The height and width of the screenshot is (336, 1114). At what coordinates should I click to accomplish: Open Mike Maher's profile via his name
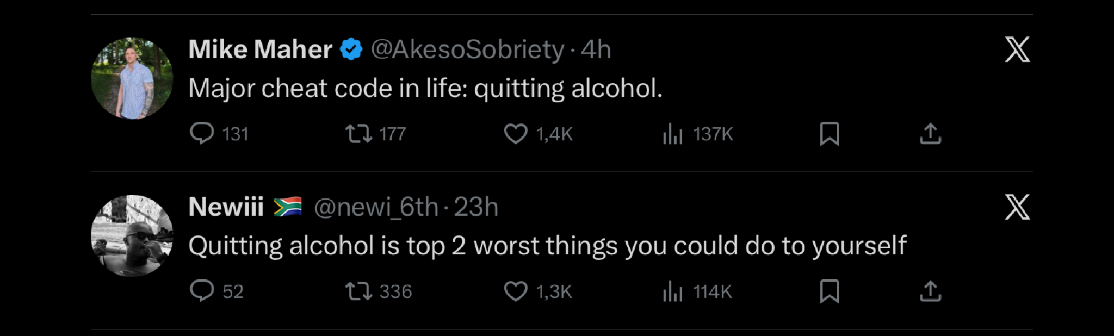pyautogui.click(x=260, y=49)
